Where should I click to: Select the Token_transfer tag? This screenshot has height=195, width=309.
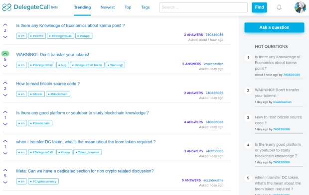pyautogui.click(x=88, y=152)
